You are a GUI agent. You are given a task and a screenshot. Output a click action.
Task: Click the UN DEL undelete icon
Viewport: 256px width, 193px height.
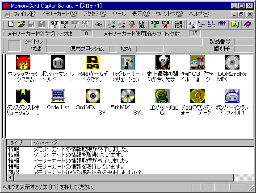(142, 24)
